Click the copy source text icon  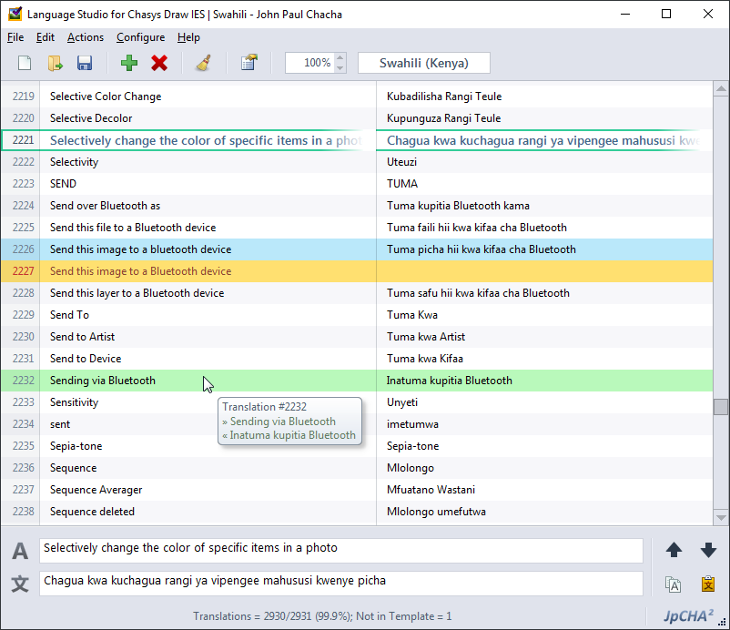(x=674, y=584)
